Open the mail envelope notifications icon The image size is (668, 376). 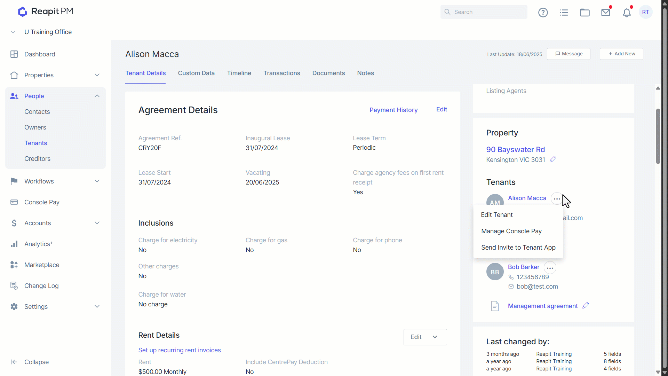coord(606,13)
